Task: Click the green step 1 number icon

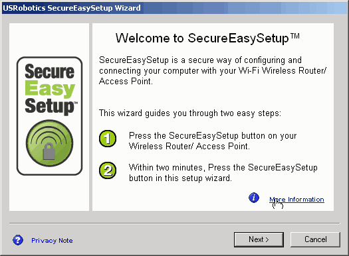Action: pos(108,139)
